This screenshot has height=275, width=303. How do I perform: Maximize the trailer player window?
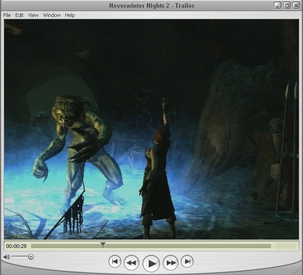tap(286, 6)
